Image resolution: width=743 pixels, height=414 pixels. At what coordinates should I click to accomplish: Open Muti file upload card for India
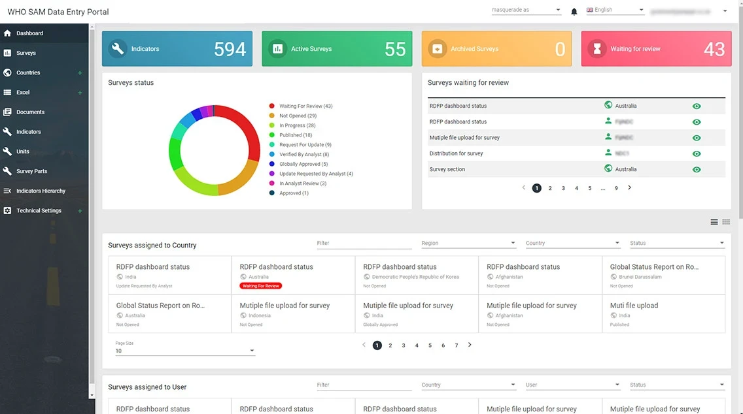(x=663, y=313)
